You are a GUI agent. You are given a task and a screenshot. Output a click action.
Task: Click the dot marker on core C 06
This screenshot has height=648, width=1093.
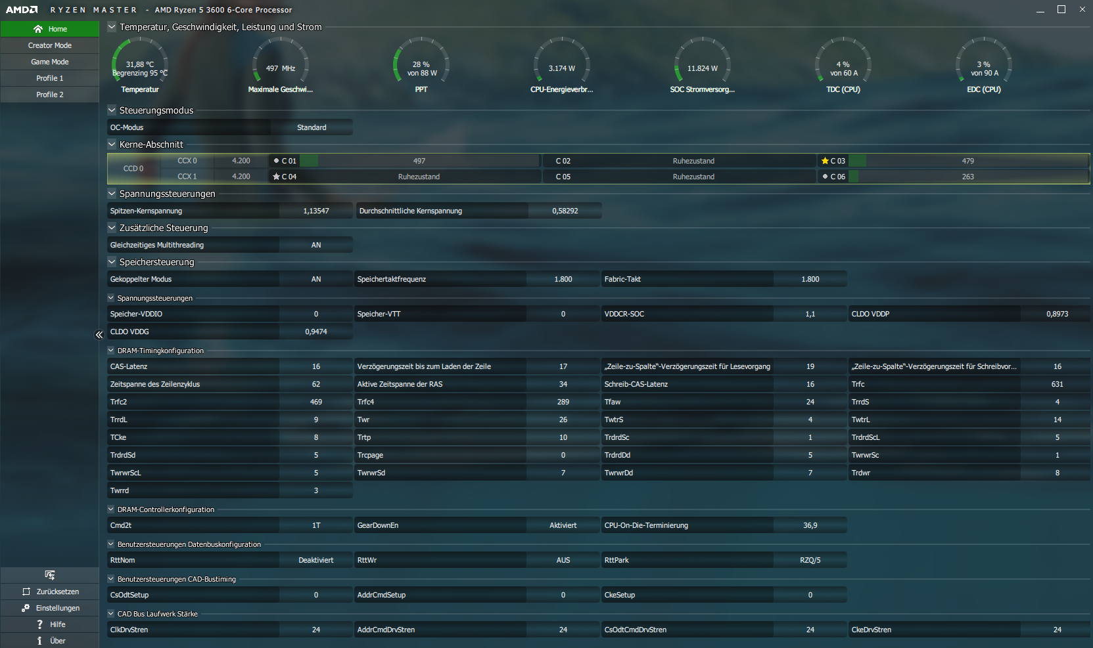coord(825,177)
